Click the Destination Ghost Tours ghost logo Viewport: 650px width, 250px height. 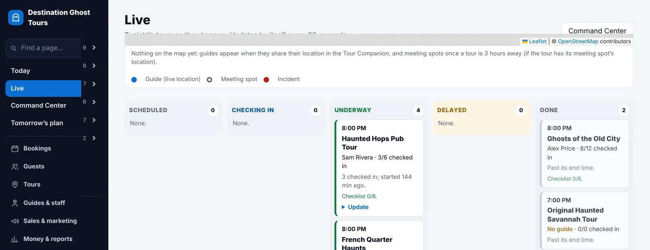[x=16, y=17]
